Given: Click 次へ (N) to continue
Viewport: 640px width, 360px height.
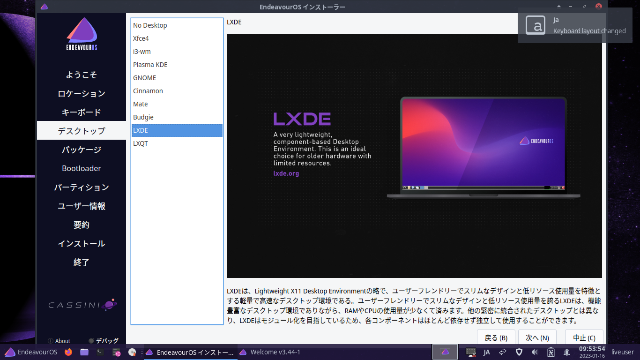Looking at the screenshot, I should click(537, 337).
